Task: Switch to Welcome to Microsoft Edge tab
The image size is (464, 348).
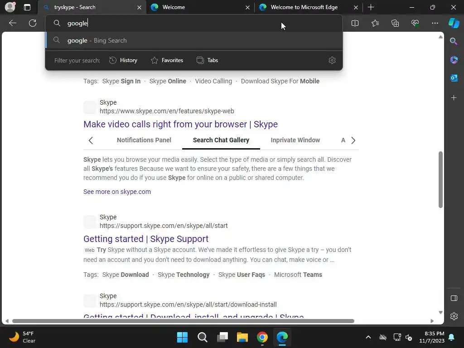Action: [309, 7]
